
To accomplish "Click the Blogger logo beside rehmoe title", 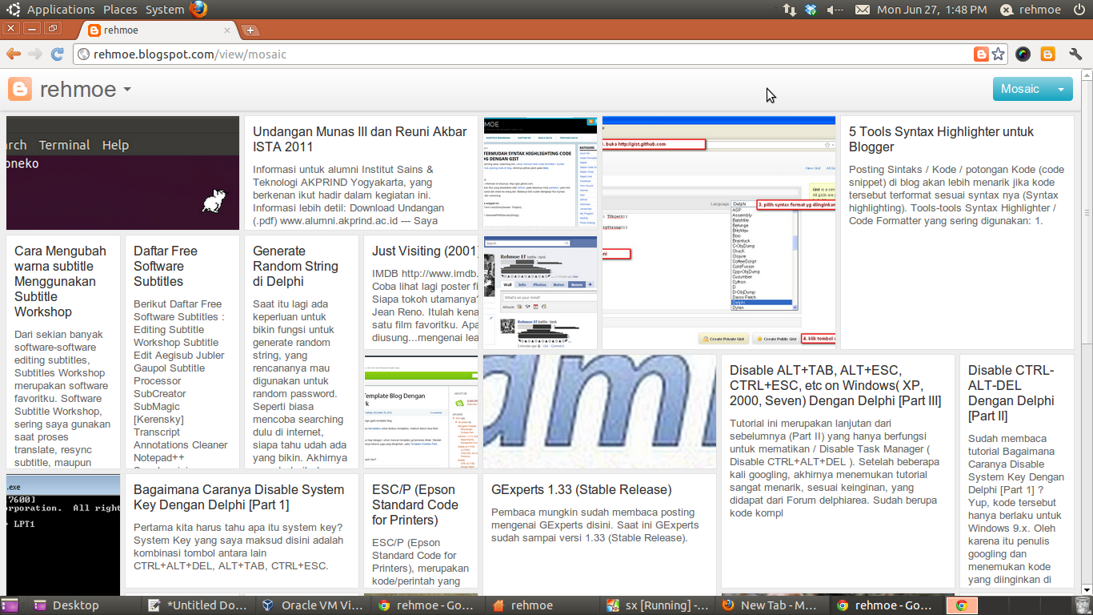I will click(x=20, y=89).
